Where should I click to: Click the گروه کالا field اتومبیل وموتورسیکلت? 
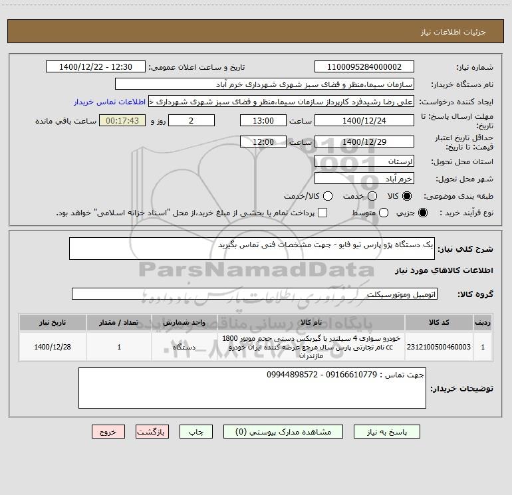coord(255,294)
